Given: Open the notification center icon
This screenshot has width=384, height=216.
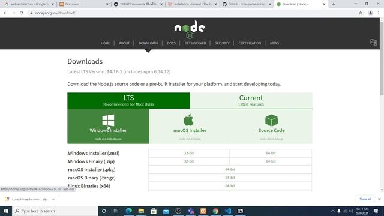Looking at the screenshot, I should point(376,211).
